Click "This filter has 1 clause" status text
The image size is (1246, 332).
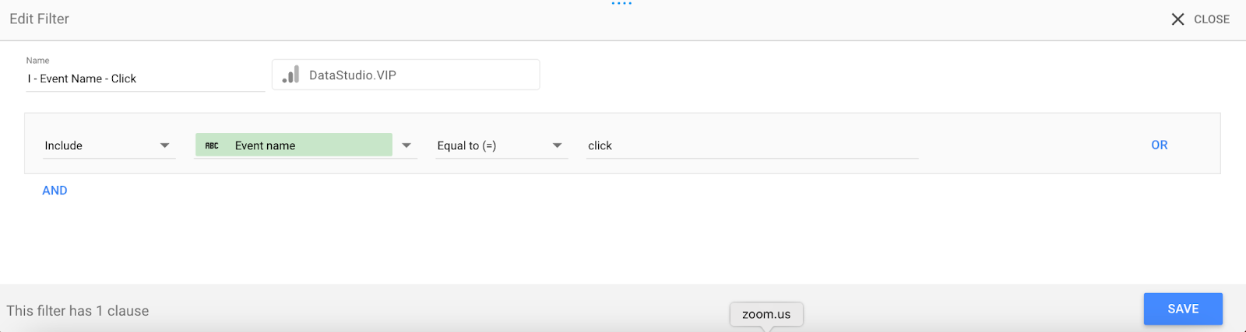coord(78,311)
